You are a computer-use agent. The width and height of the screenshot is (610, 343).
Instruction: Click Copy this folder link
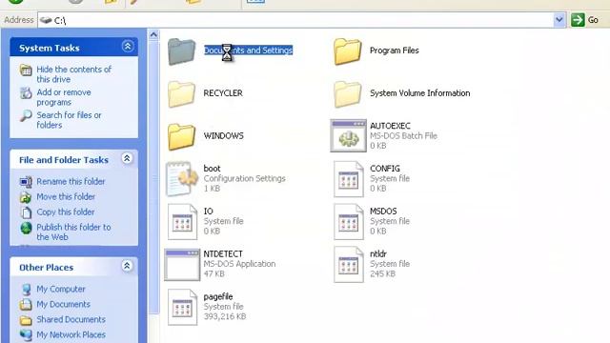click(x=66, y=212)
